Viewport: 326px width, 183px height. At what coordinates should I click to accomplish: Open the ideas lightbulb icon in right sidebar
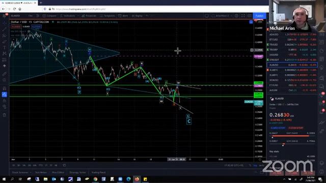(x=322, y=68)
